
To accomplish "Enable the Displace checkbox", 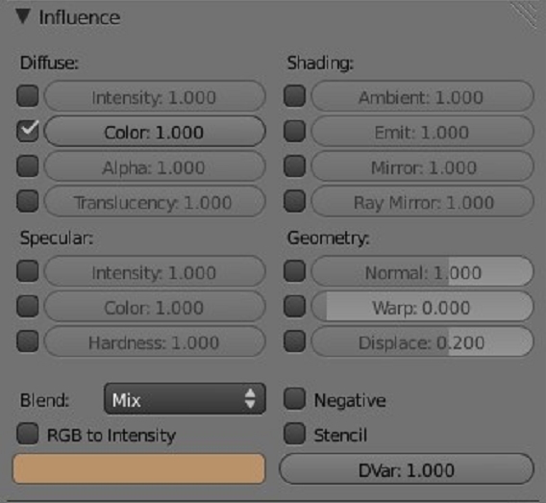I will [294, 341].
